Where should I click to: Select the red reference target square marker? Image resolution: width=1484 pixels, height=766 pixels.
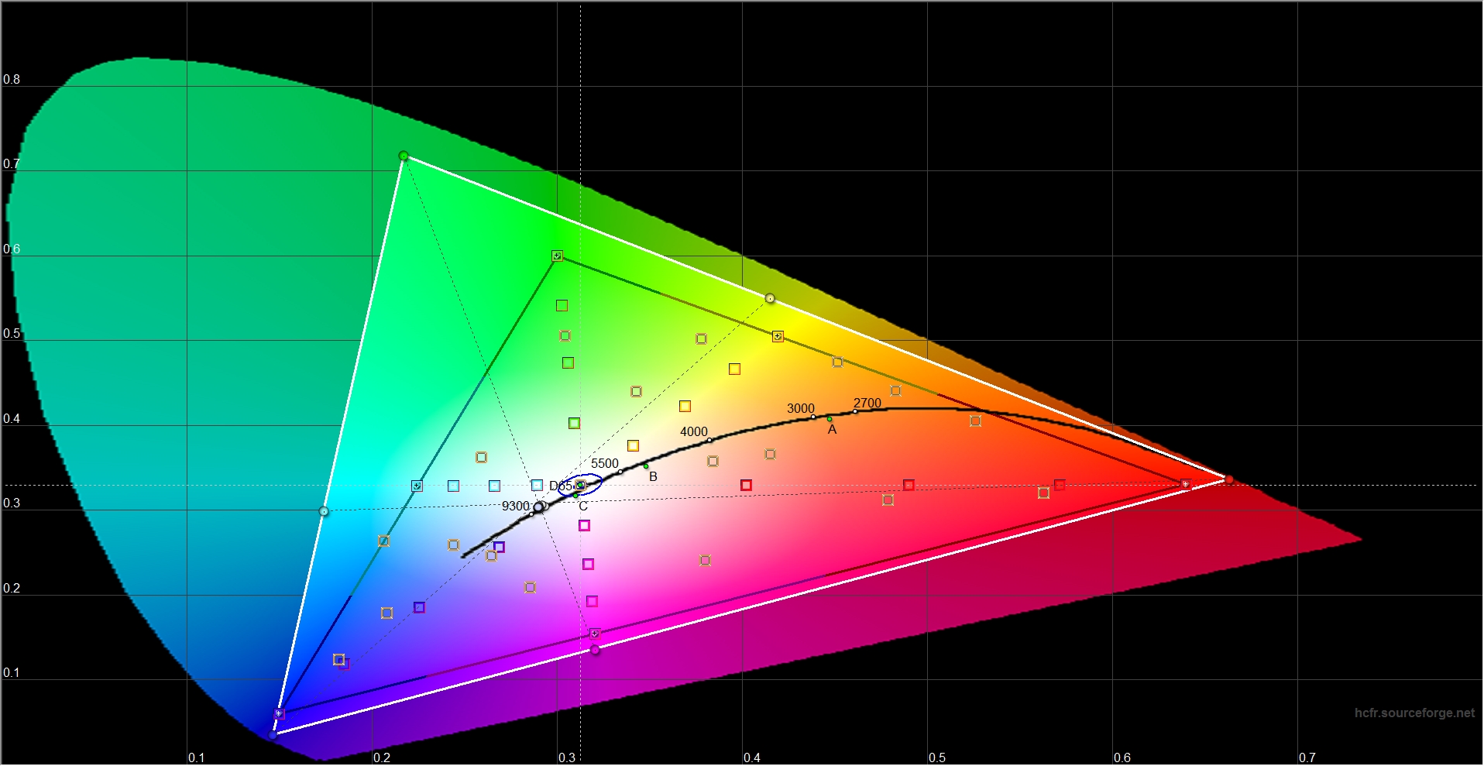(1185, 484)
